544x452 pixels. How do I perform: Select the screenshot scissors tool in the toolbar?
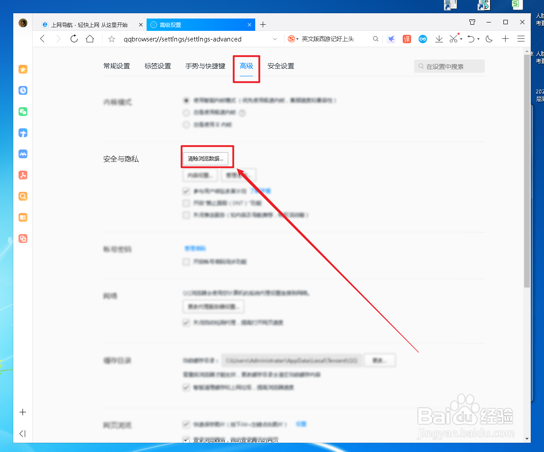[x=453, y=39]
